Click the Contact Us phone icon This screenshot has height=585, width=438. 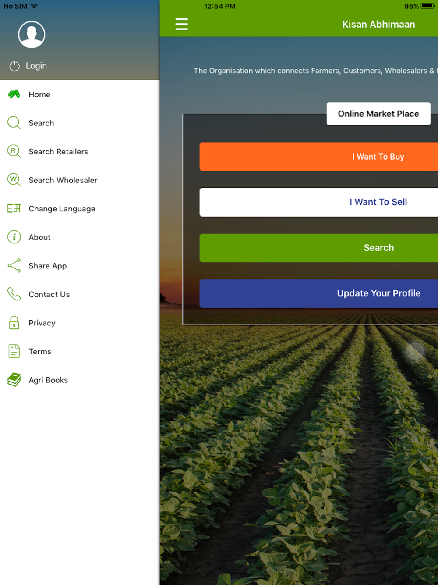point(14,294)
